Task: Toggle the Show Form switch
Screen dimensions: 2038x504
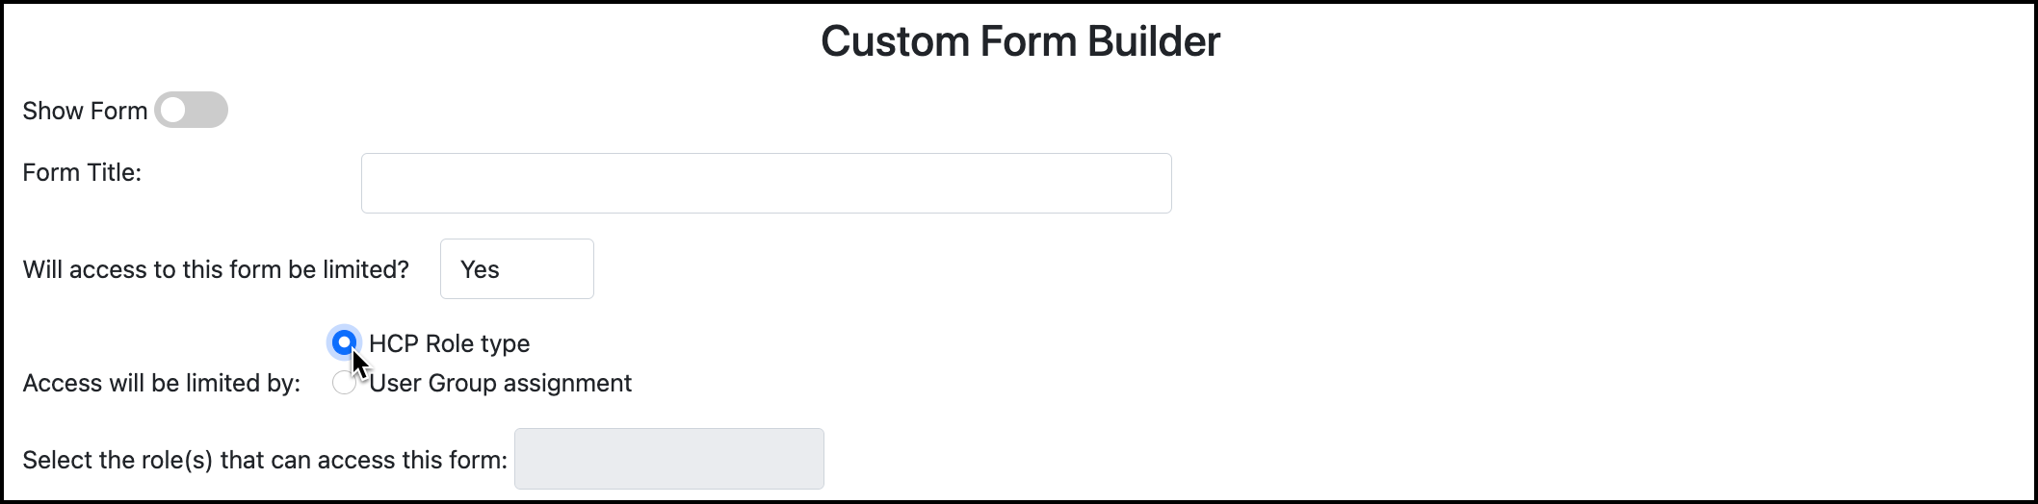Action: point(191,110)
